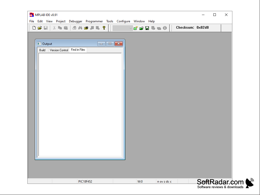The image size is (260, 195).
Task: Open the Window menu
Action: pyautogui.click(x=139, y=21)
